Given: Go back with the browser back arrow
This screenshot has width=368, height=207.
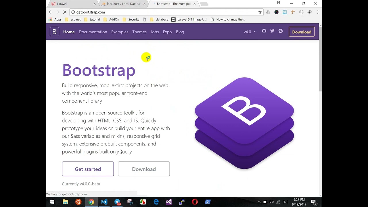Looking at the screenshot, I should coord(50,12).
